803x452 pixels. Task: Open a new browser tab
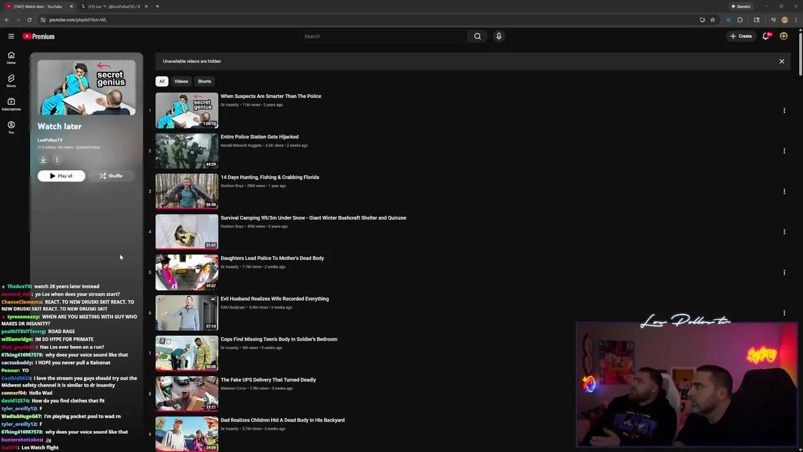point(157,6)
